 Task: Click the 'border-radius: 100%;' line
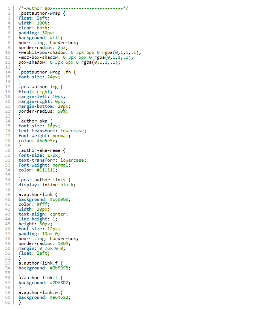(x=44, y=243)
